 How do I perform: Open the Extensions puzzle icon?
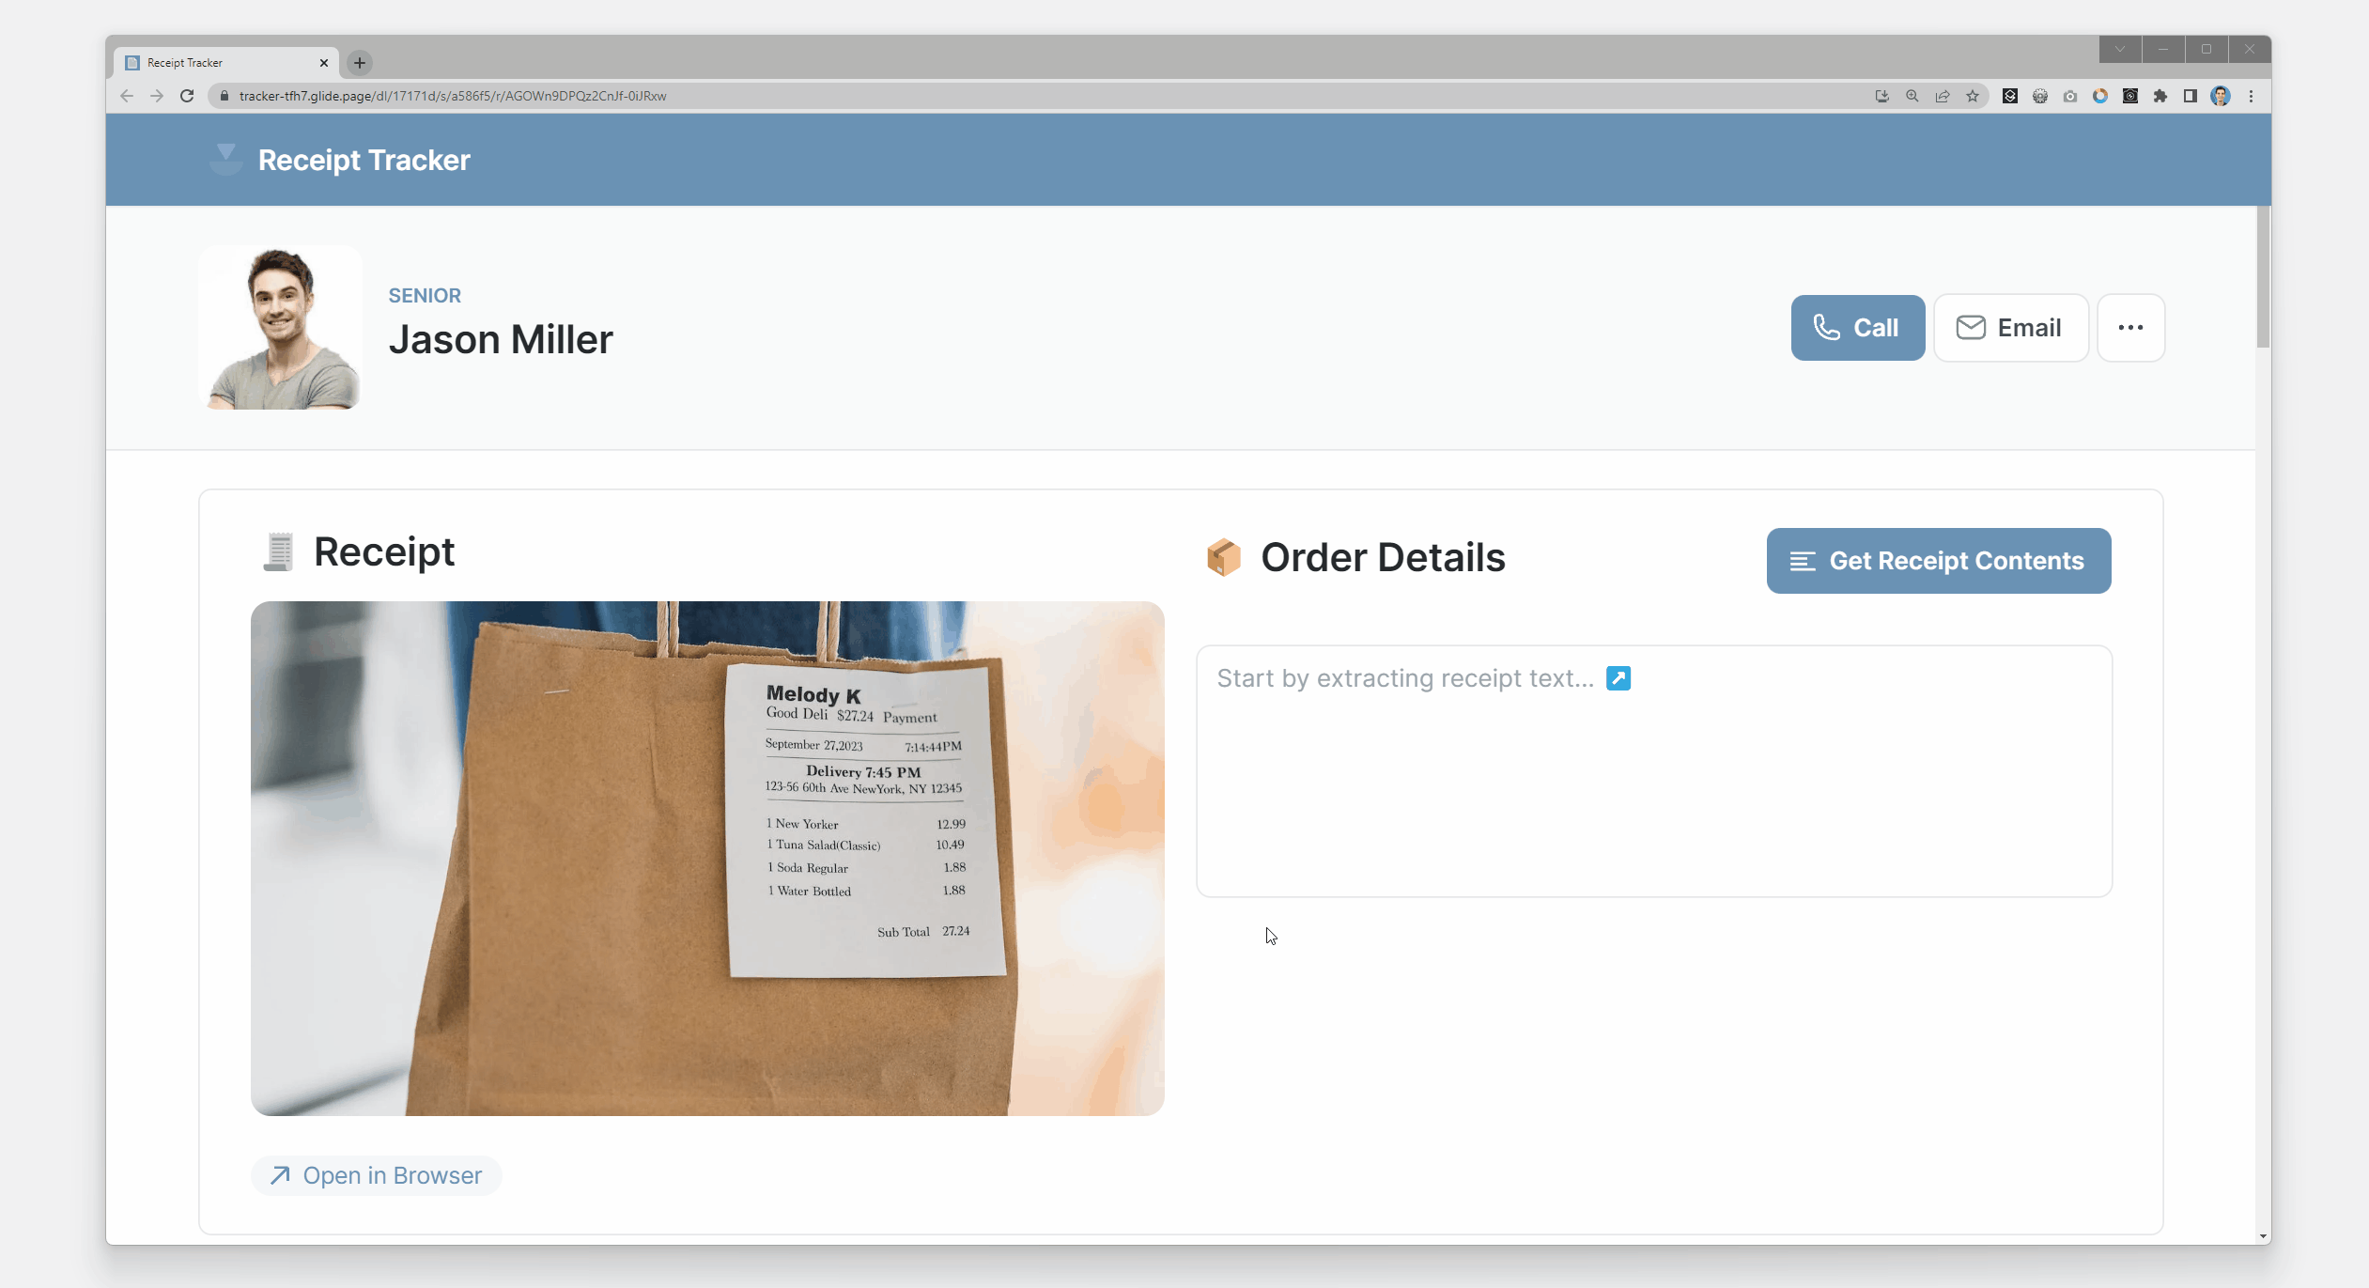point(2160,96)
